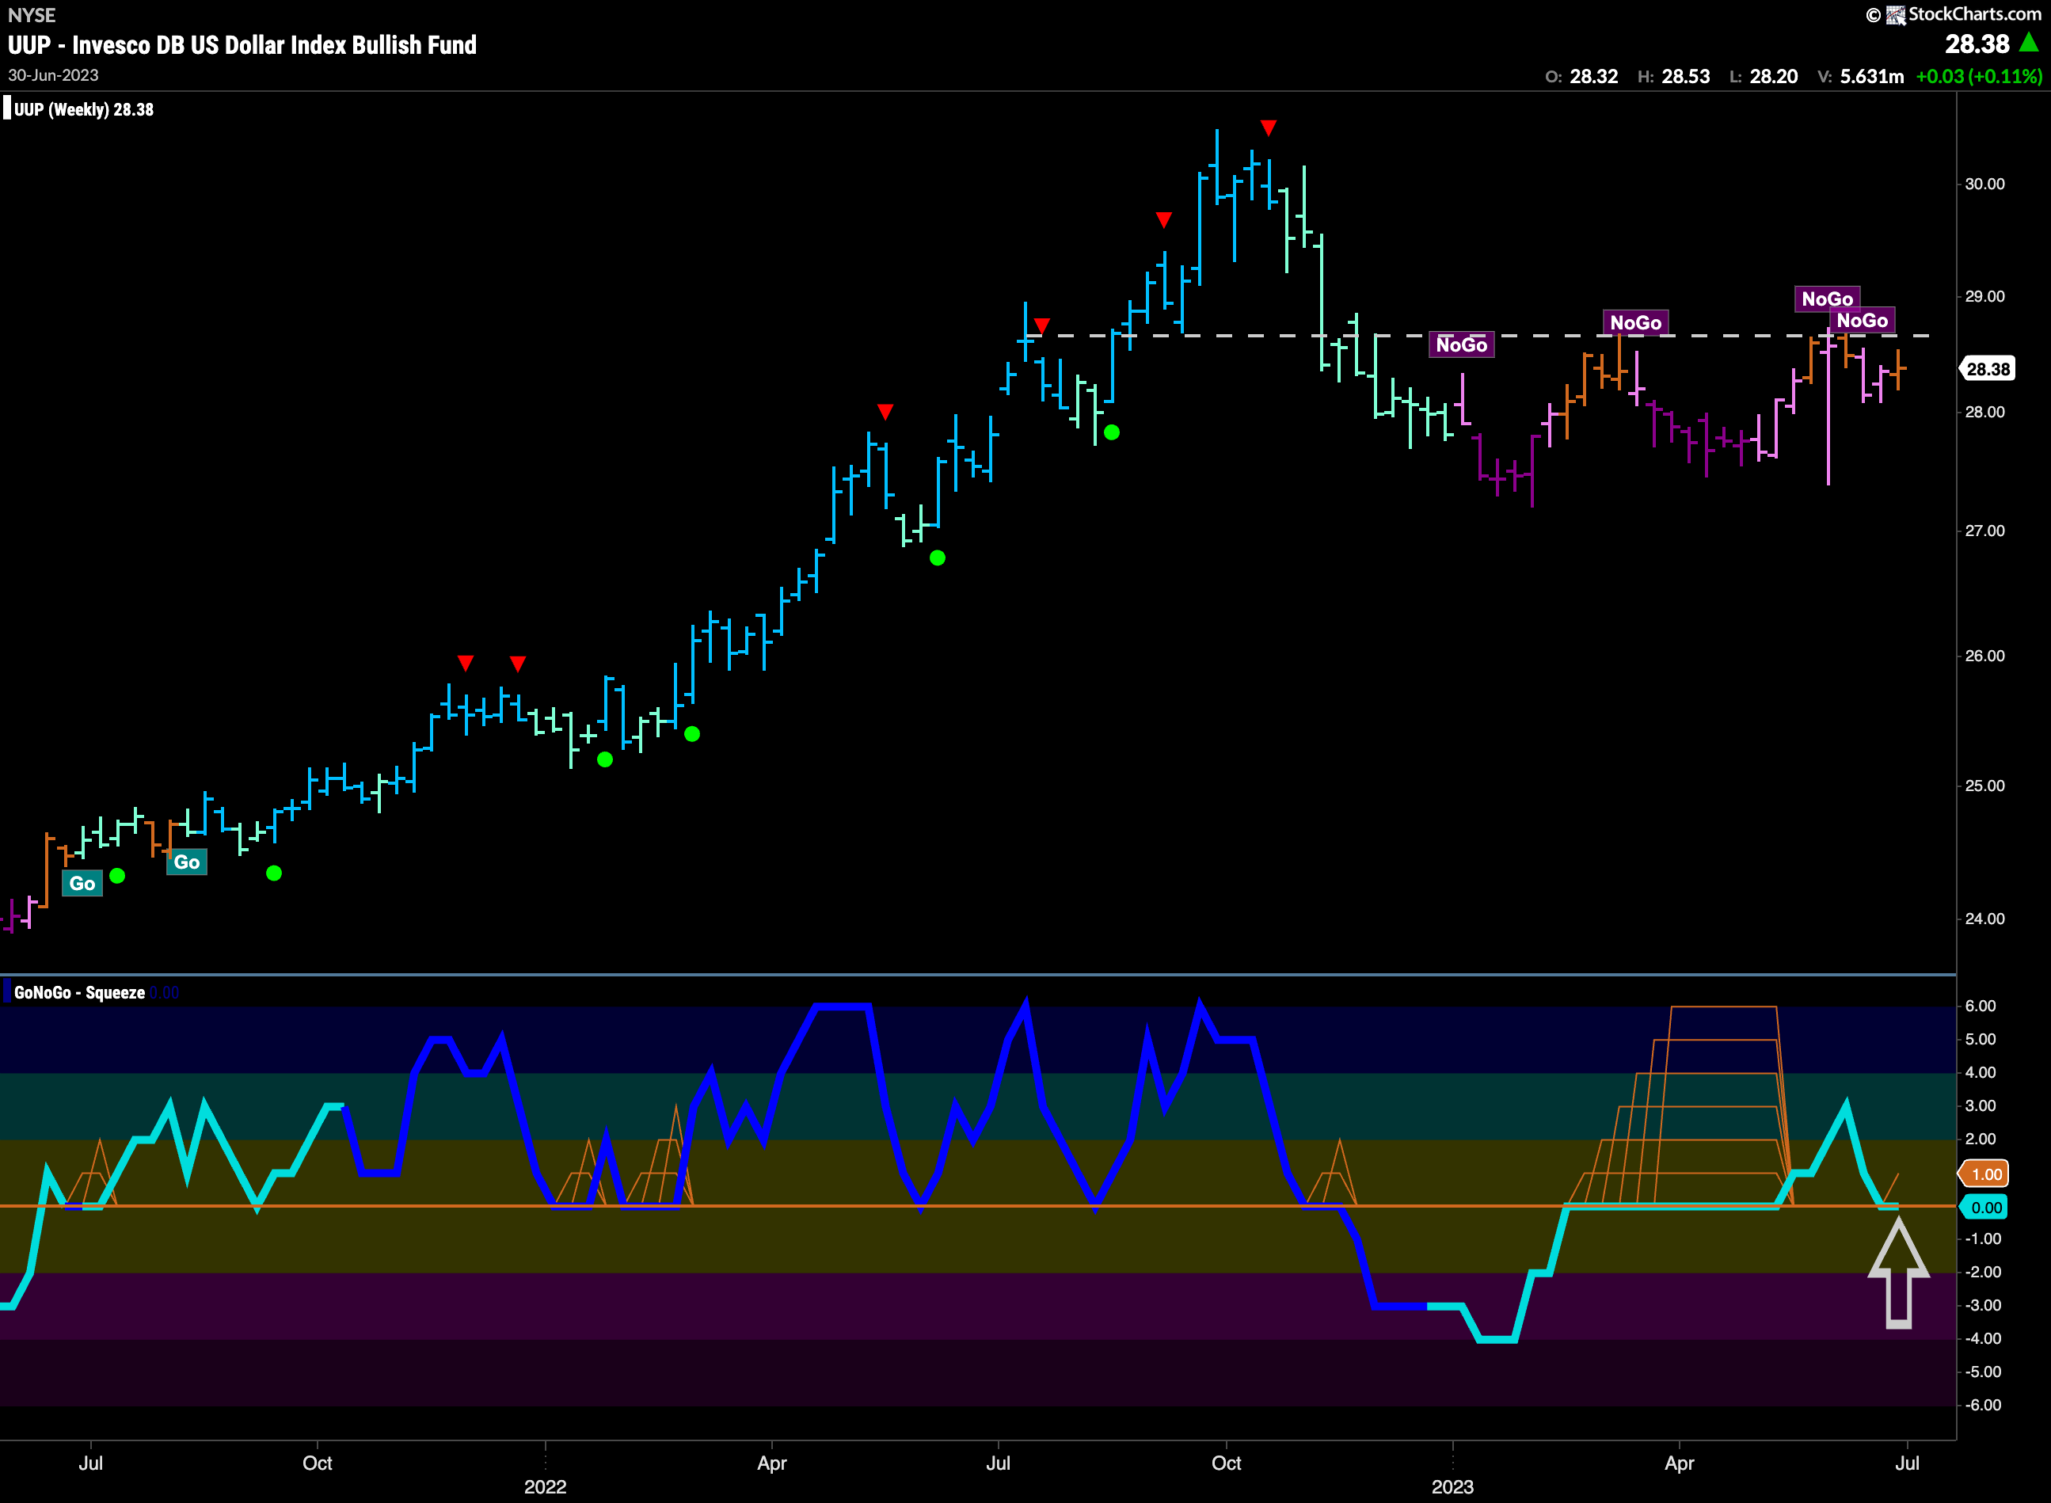Click the Go label near August 2021
This screenshot has width=2051, height=1503.
[187, 862]
